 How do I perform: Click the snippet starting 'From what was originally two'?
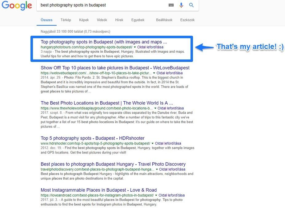coord(117,120)
